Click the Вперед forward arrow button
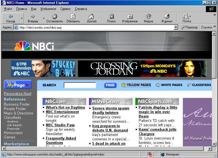218x158 pixels. tap(33, 18)
